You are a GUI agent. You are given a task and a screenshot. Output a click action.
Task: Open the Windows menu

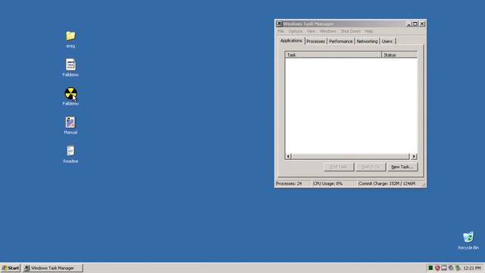tap(328, 31)
